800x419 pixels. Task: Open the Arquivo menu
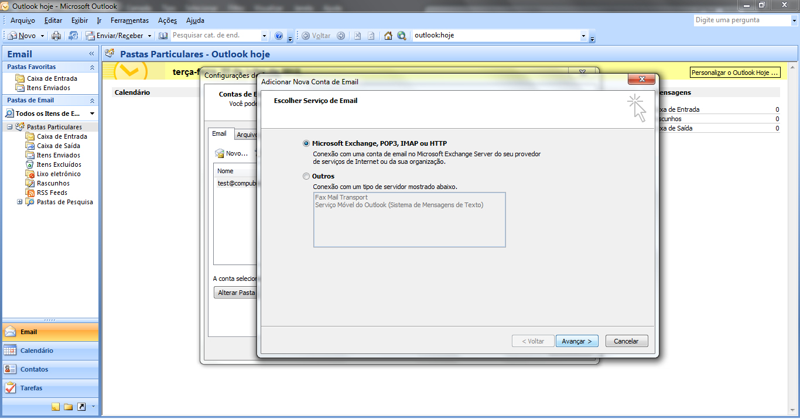[x=23, y=20]
